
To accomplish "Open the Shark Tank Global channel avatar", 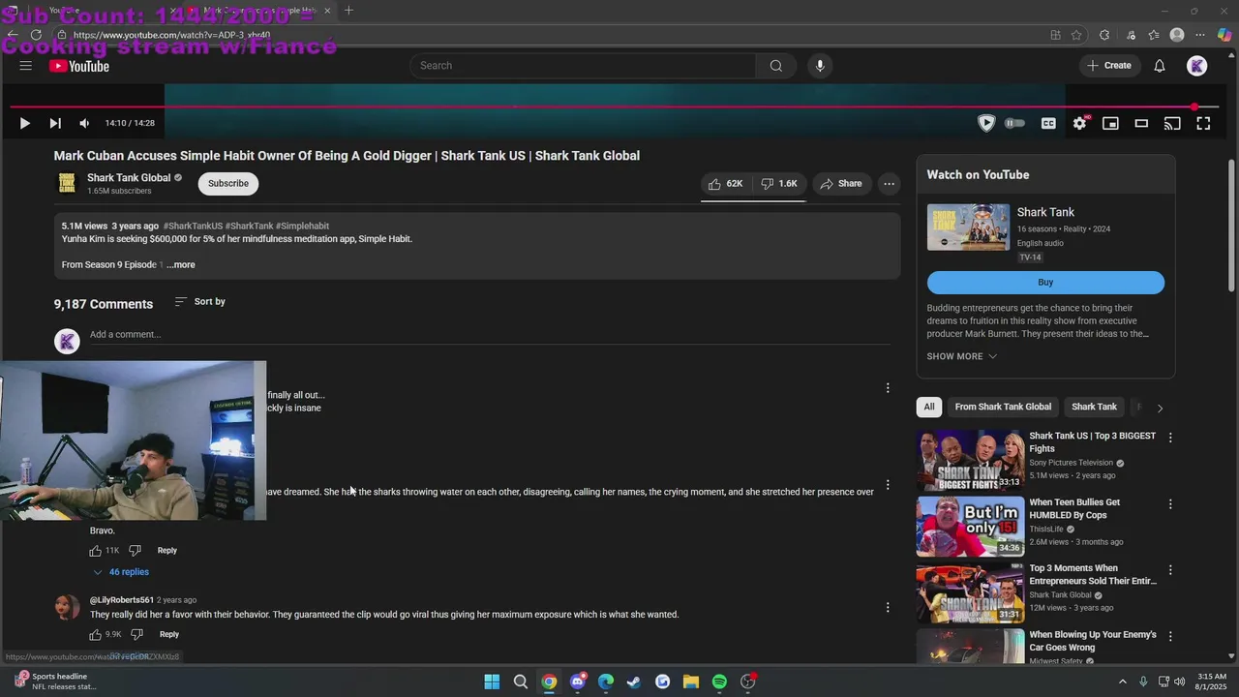I will (x=67, y=183).
